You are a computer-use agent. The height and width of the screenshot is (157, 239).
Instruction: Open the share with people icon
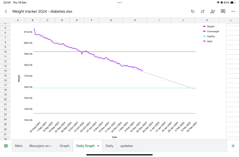point(213,12)
